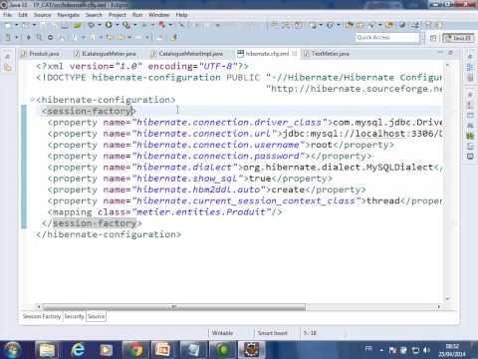The height and width of the screenshot is (359, 478).
Task: Open the Edit menu
Action: [23, 15]
